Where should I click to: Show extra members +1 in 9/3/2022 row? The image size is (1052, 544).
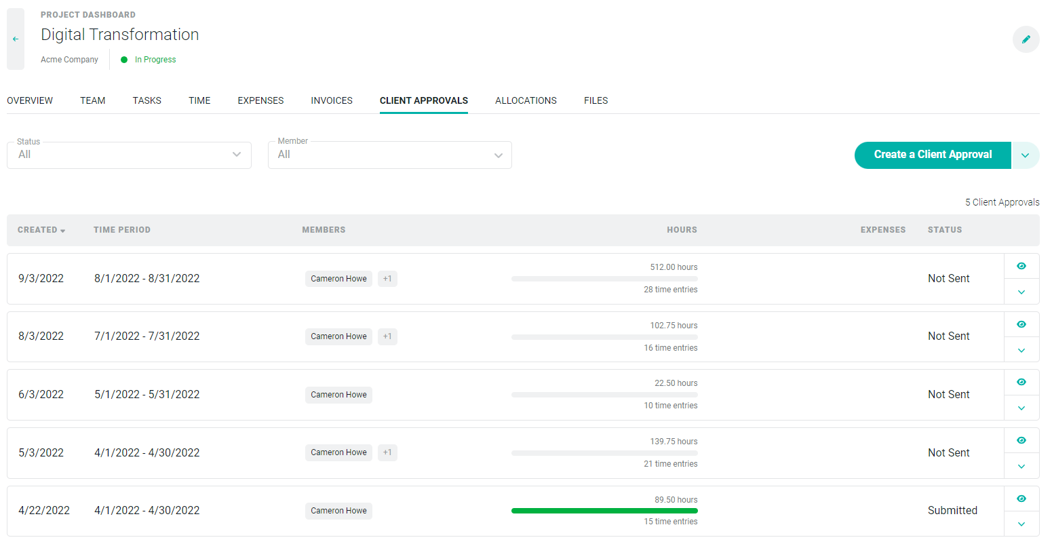(x=387, y=279)
